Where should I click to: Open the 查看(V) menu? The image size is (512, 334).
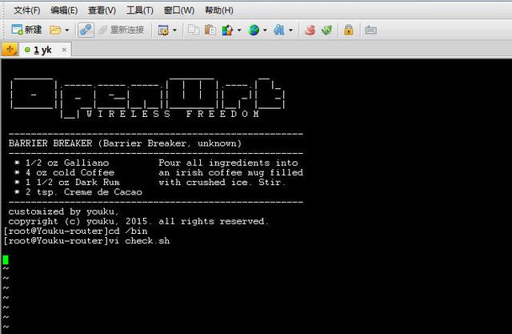(102, 10)
